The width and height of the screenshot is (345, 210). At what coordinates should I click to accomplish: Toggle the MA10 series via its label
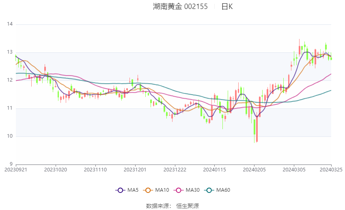(x=162, y=190)
